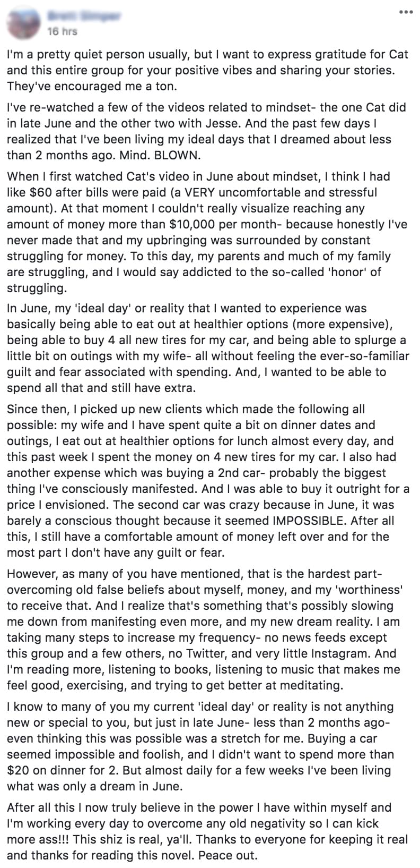Click the word "VERY" in capitals
The image size is (420, 868).
(x=191, y=192)
